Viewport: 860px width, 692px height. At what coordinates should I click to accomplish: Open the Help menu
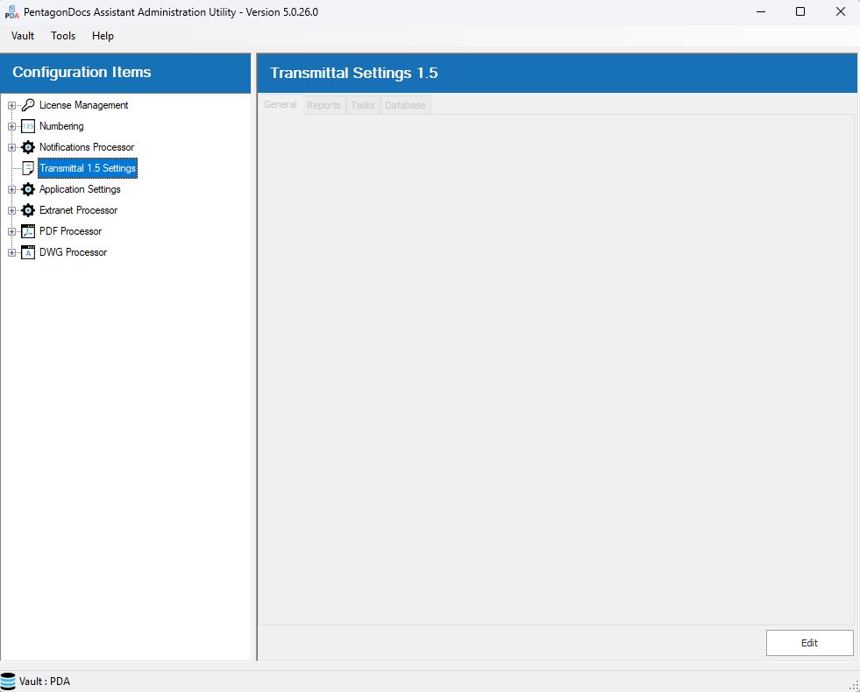(103, 36)
